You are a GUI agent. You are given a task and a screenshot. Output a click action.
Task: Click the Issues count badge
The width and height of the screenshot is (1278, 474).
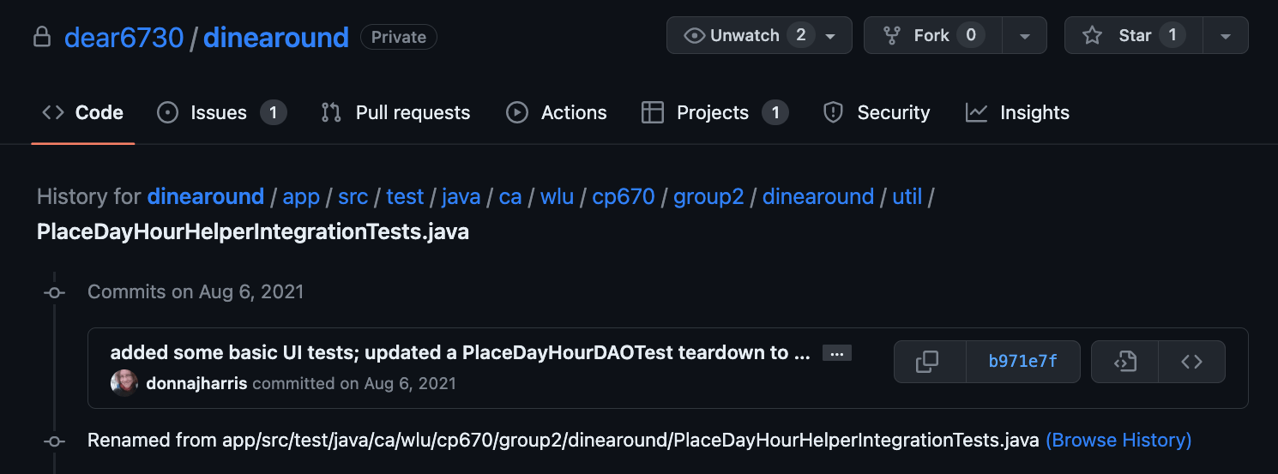[x=274, y=112]
